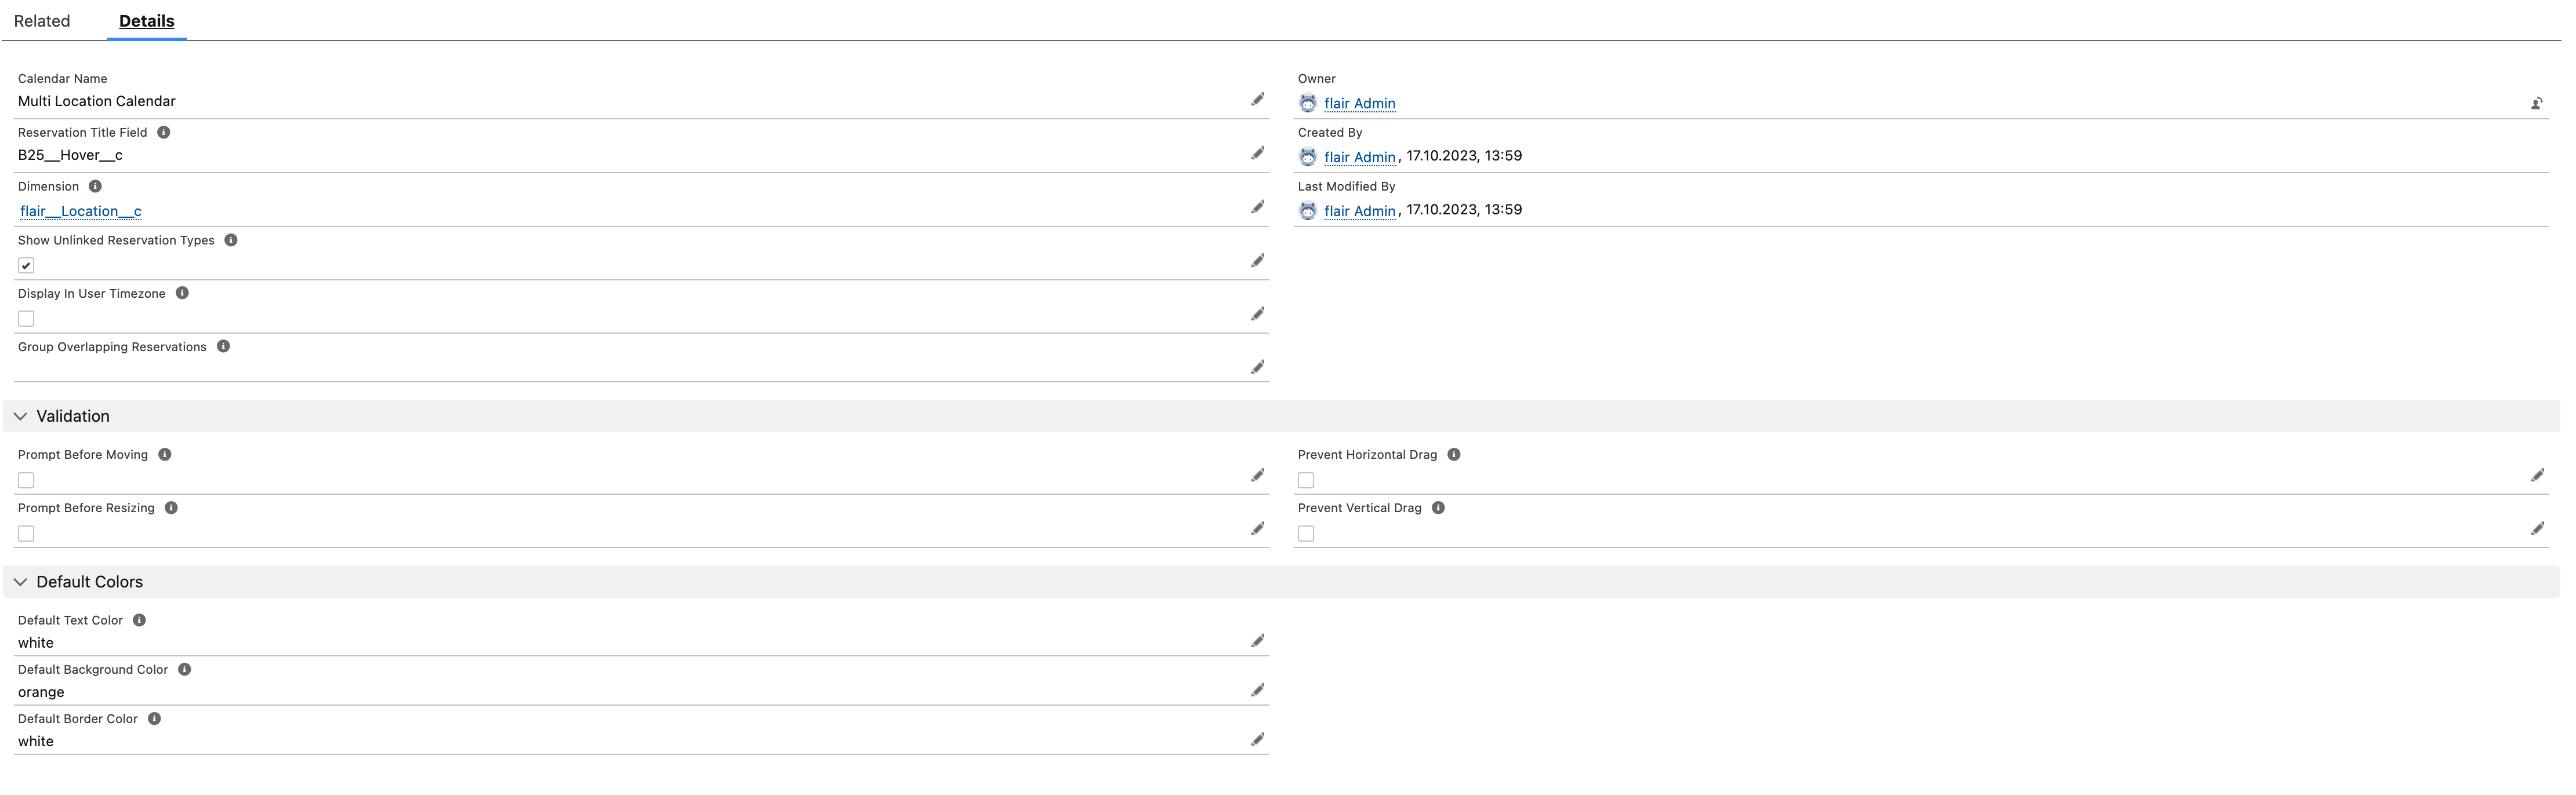The height and width of the screenshot is (796, 2576).
Task: Click change owner icon beside flair Admin
Action: (2536, 103)
